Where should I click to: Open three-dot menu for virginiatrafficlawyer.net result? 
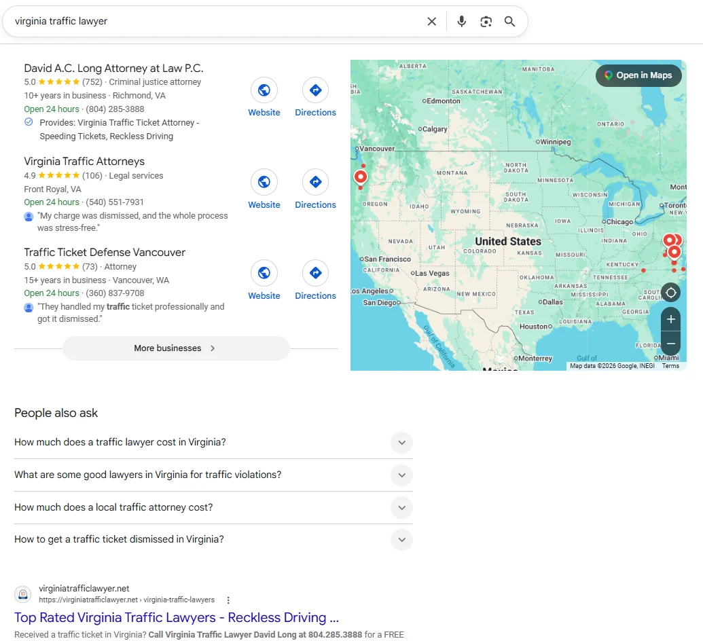[228, 600]
